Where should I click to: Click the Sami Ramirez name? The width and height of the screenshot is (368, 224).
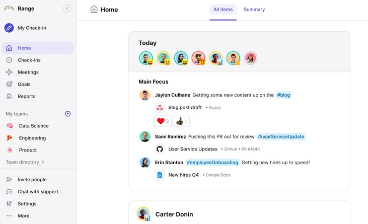click(x=170, y=137)
